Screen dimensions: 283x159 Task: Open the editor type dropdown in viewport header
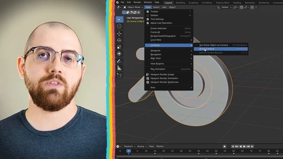click(x=119, y=7)
